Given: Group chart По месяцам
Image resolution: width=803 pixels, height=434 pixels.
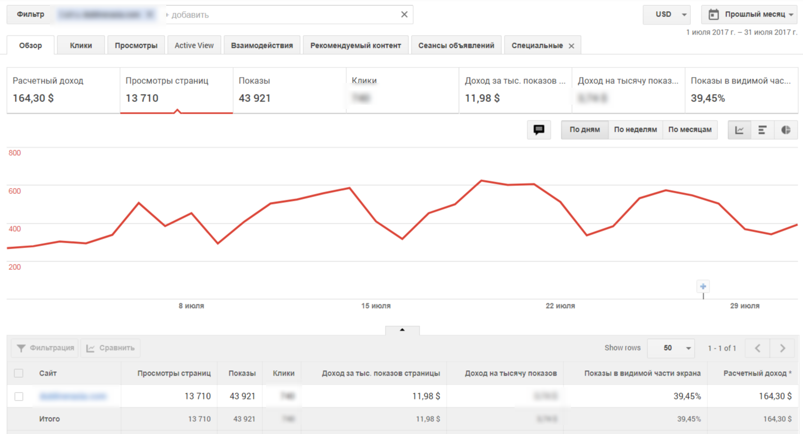Looking at the screenshot, I should [x=690, y=130].
